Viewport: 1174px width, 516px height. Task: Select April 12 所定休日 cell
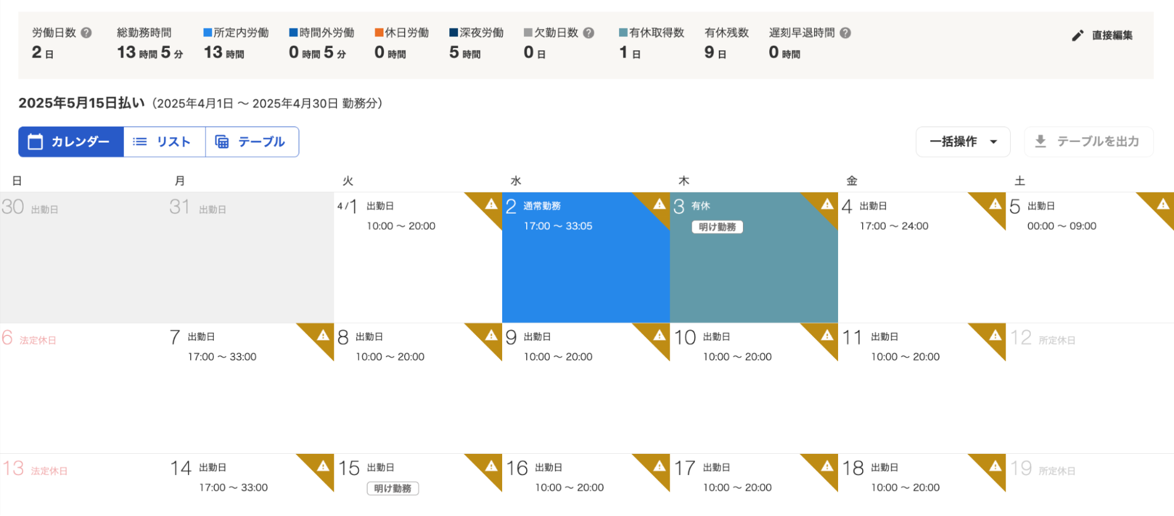(1090, 388)
